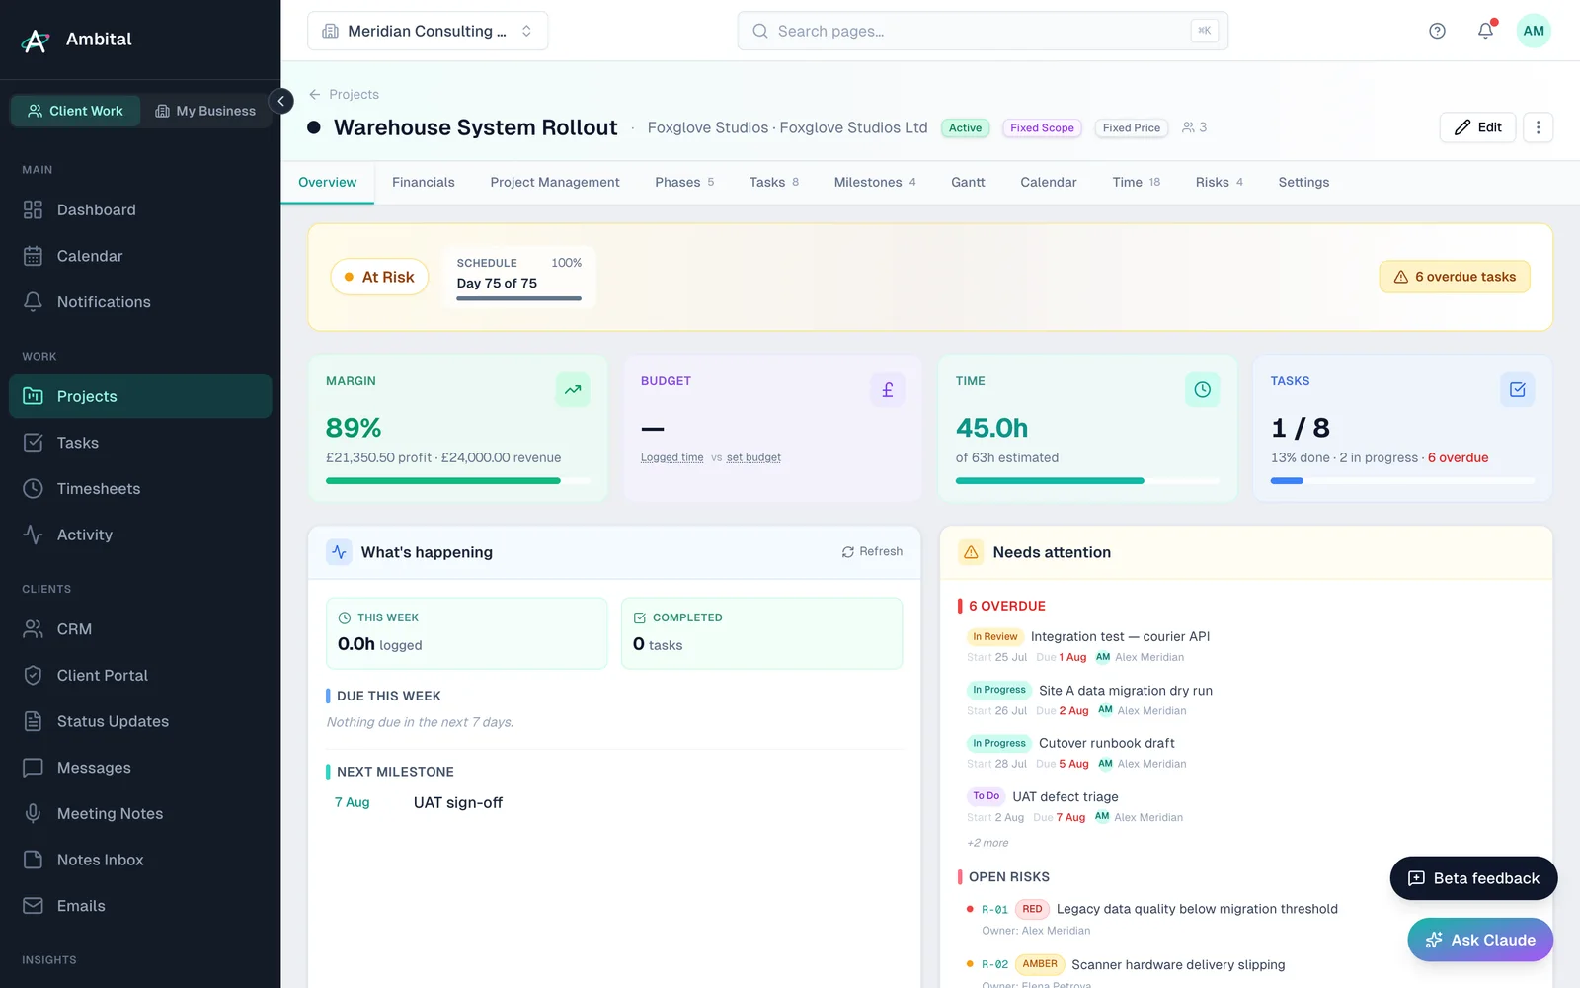Viewport: 1580px width, 988px height.
Task: Open the Milestones tab
Action: coord(875,182)
